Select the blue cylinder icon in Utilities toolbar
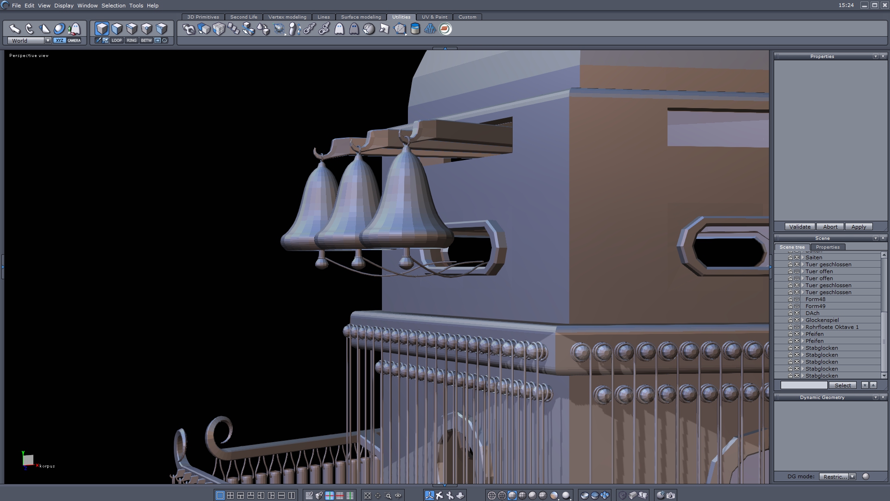Viewport: 890px width, 501px height. click(415, 29)
